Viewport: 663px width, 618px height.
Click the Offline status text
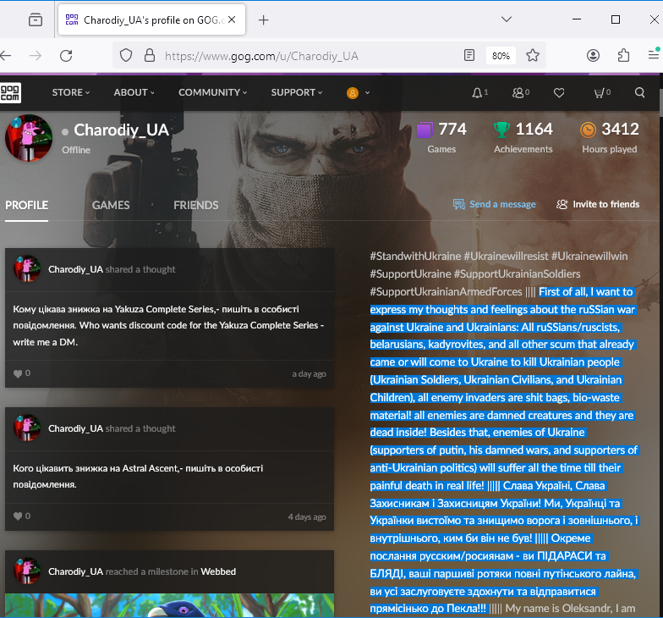click(76, 150)
